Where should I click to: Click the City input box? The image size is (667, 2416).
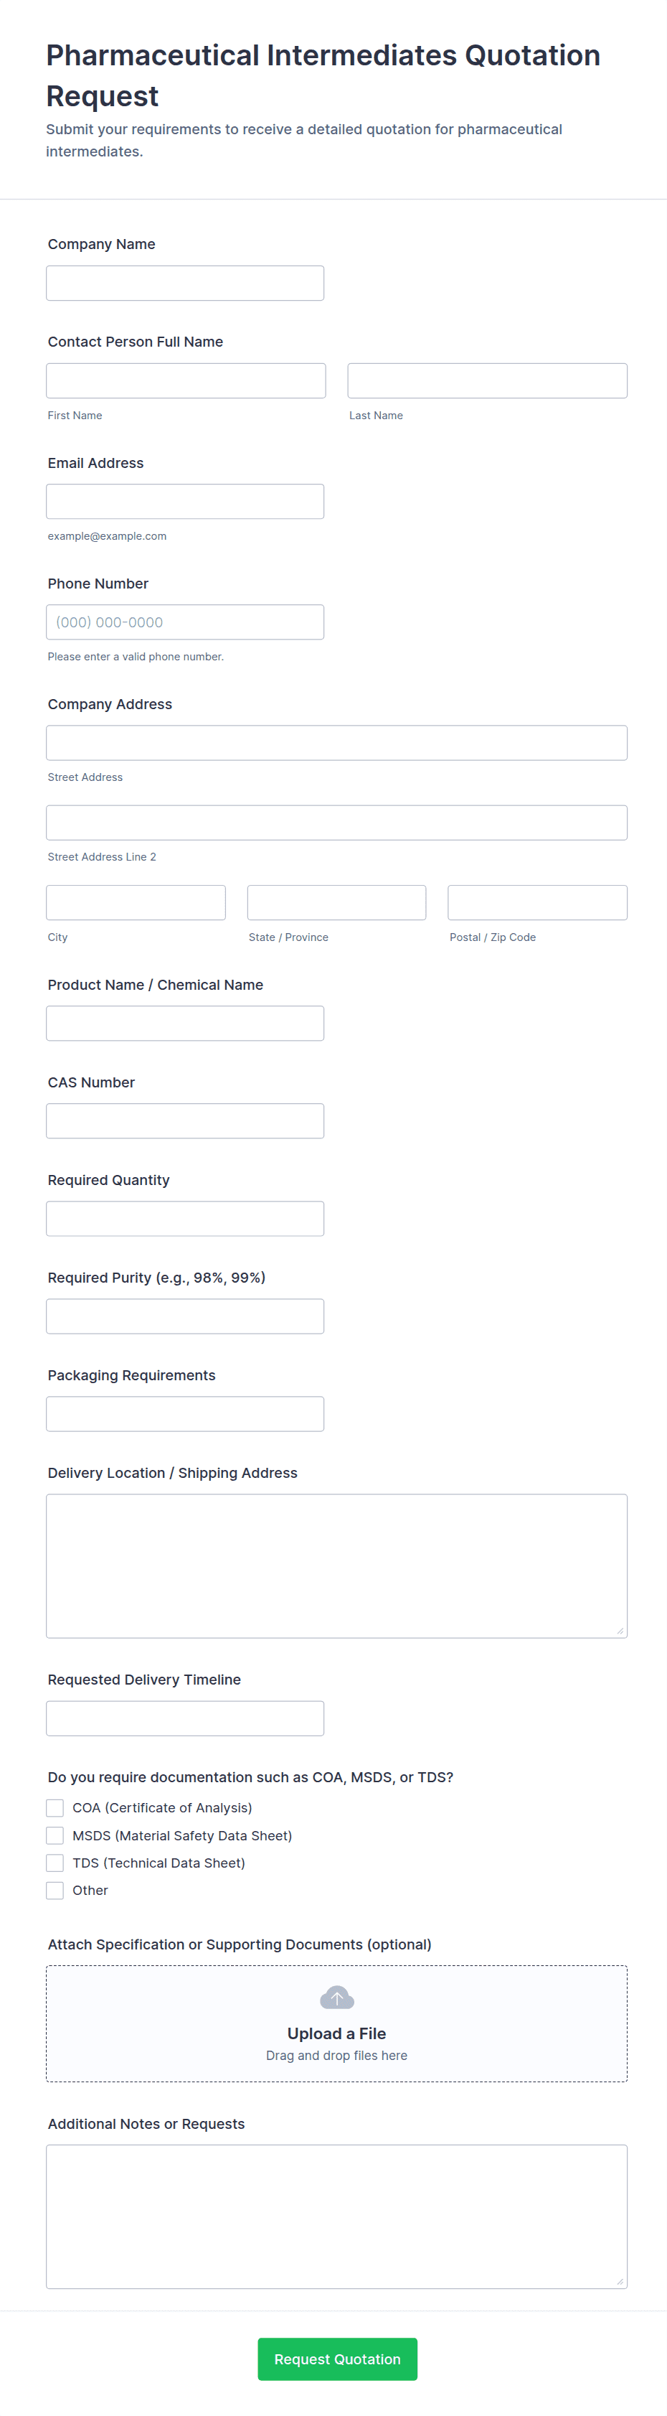coord(136,902)
